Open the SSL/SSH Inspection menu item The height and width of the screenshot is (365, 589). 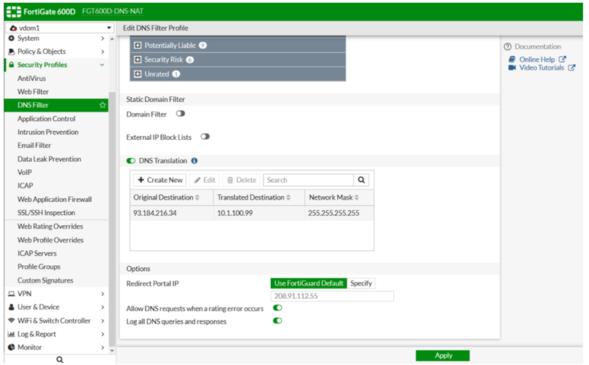pyautogui.click(x=46, y=213)
